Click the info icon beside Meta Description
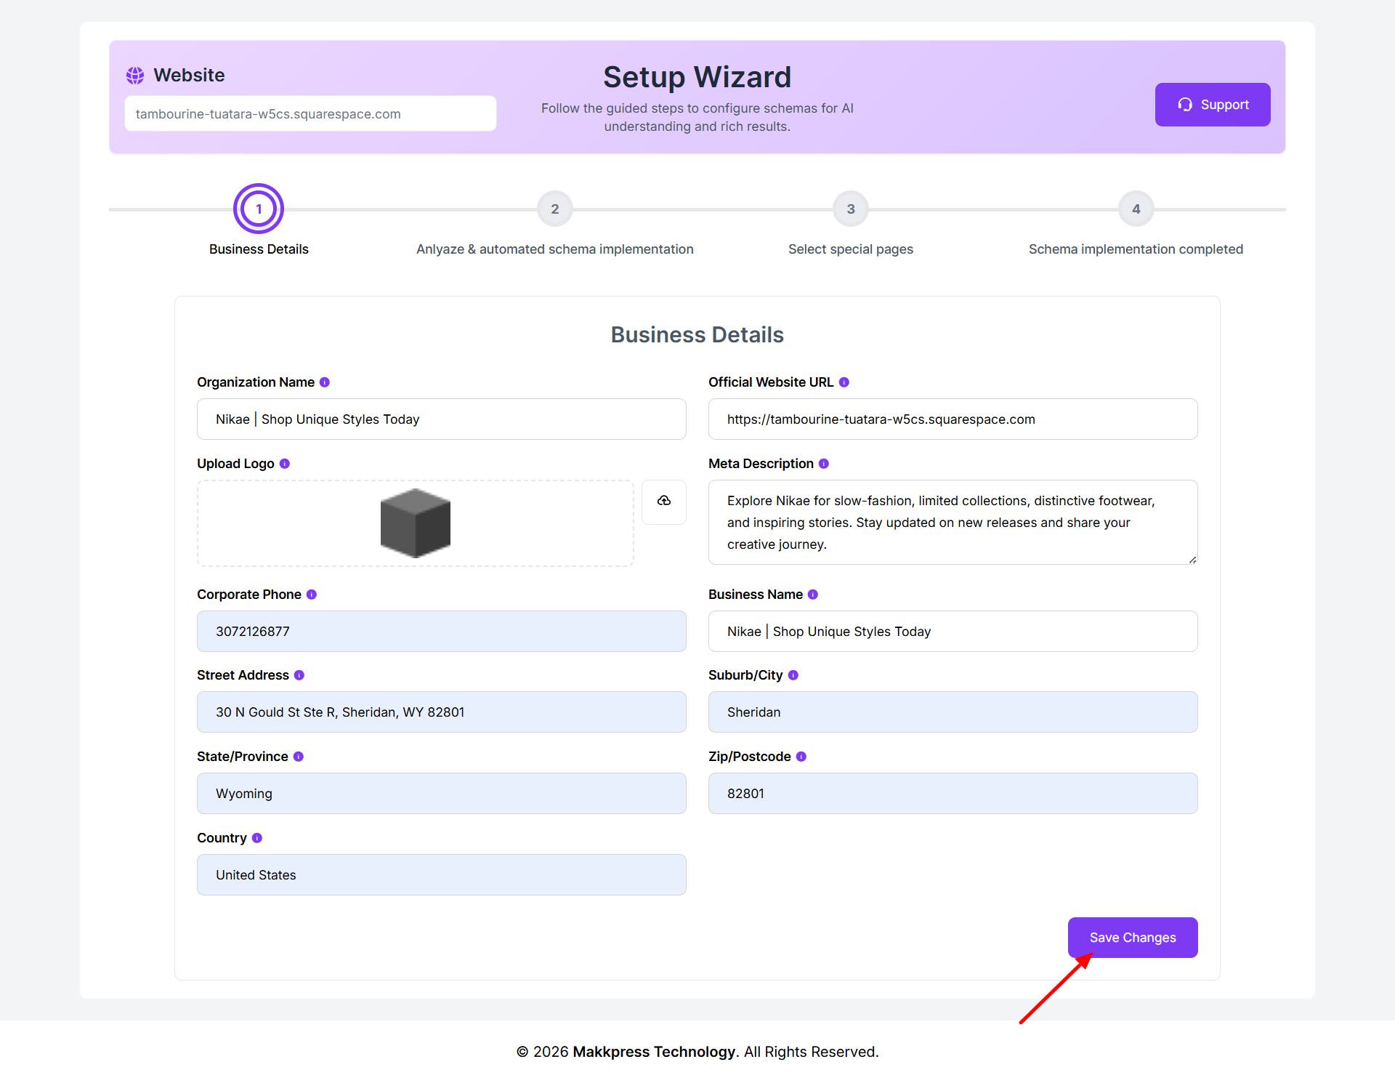 coord(824,464)
